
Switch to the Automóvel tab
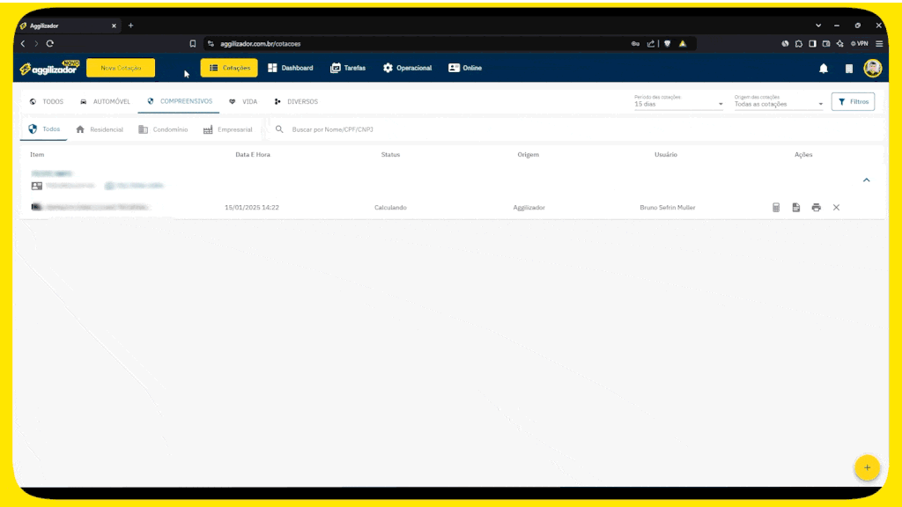105,102
